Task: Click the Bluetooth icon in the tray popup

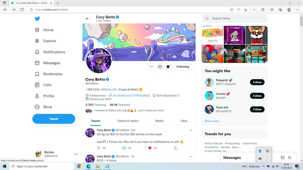Action: [260, 151]
